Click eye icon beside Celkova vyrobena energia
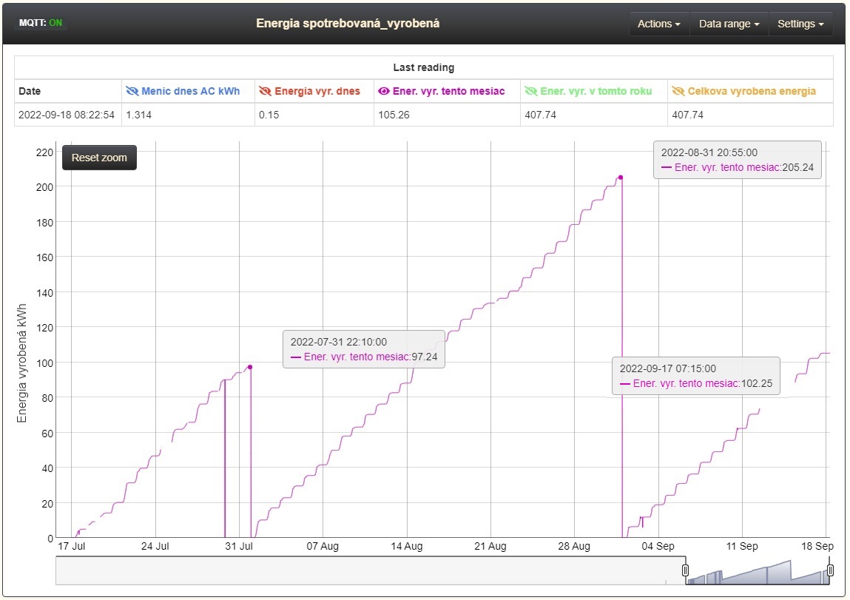Viewport: 850px width, 600px height. (x=678, y=91)
